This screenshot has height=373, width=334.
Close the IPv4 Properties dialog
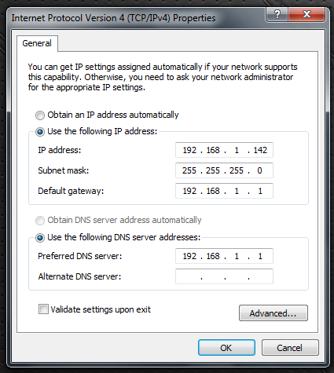pos(306,14)
